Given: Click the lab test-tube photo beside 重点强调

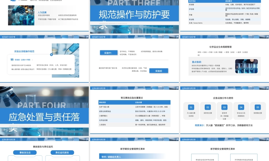Looking at the screenshot, I should coord(246,66).
